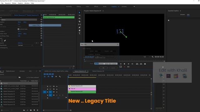
Task: Select the Pen tool in the tools panel
Action: (x=79, y=27)
